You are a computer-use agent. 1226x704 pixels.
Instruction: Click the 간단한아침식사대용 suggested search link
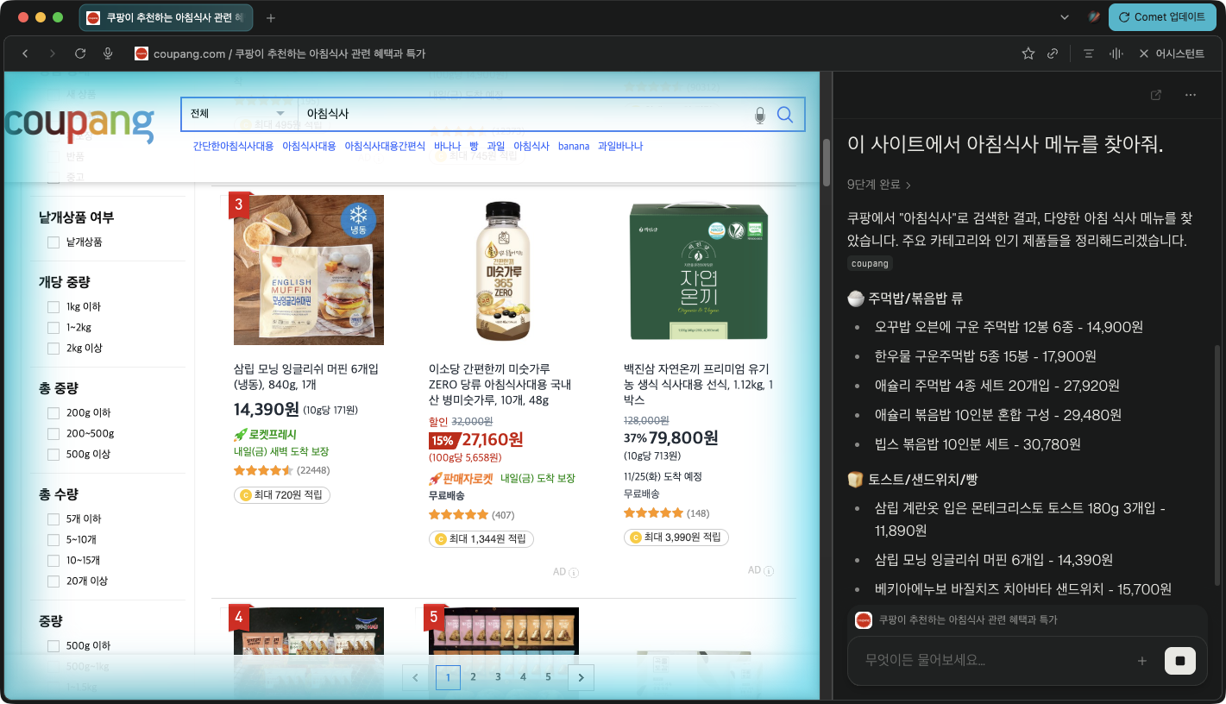233,147
